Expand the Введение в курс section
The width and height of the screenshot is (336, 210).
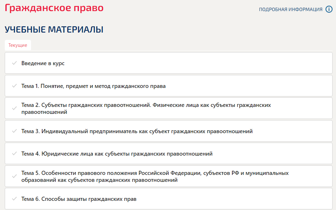pyautogui.click(x=43, y=63)
